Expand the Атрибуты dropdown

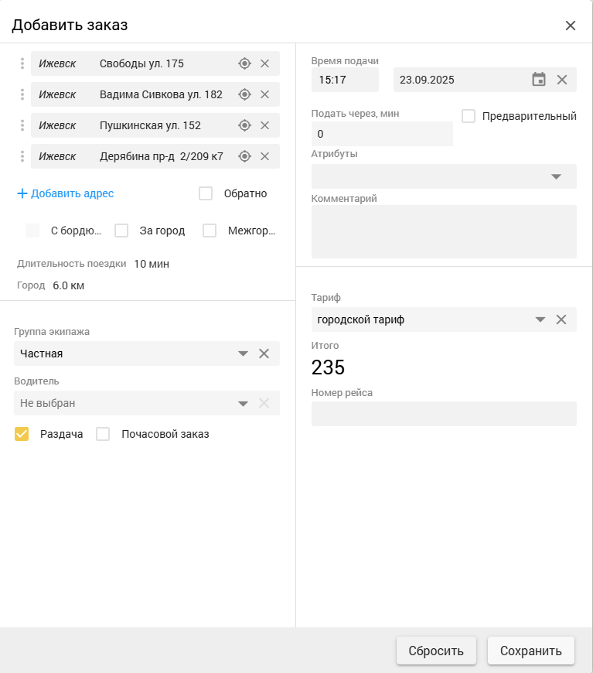(555, 176)
